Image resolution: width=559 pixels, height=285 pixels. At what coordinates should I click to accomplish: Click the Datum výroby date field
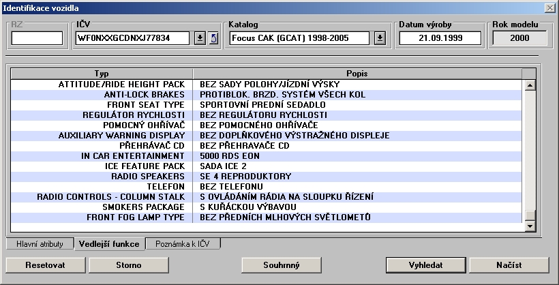[x=440, y=37]
